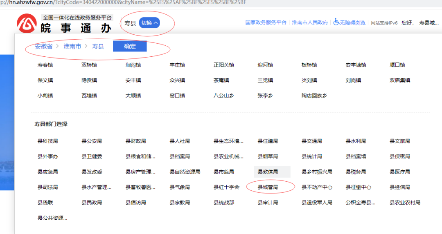Confirm selection with 确定 button

point(130,47)
